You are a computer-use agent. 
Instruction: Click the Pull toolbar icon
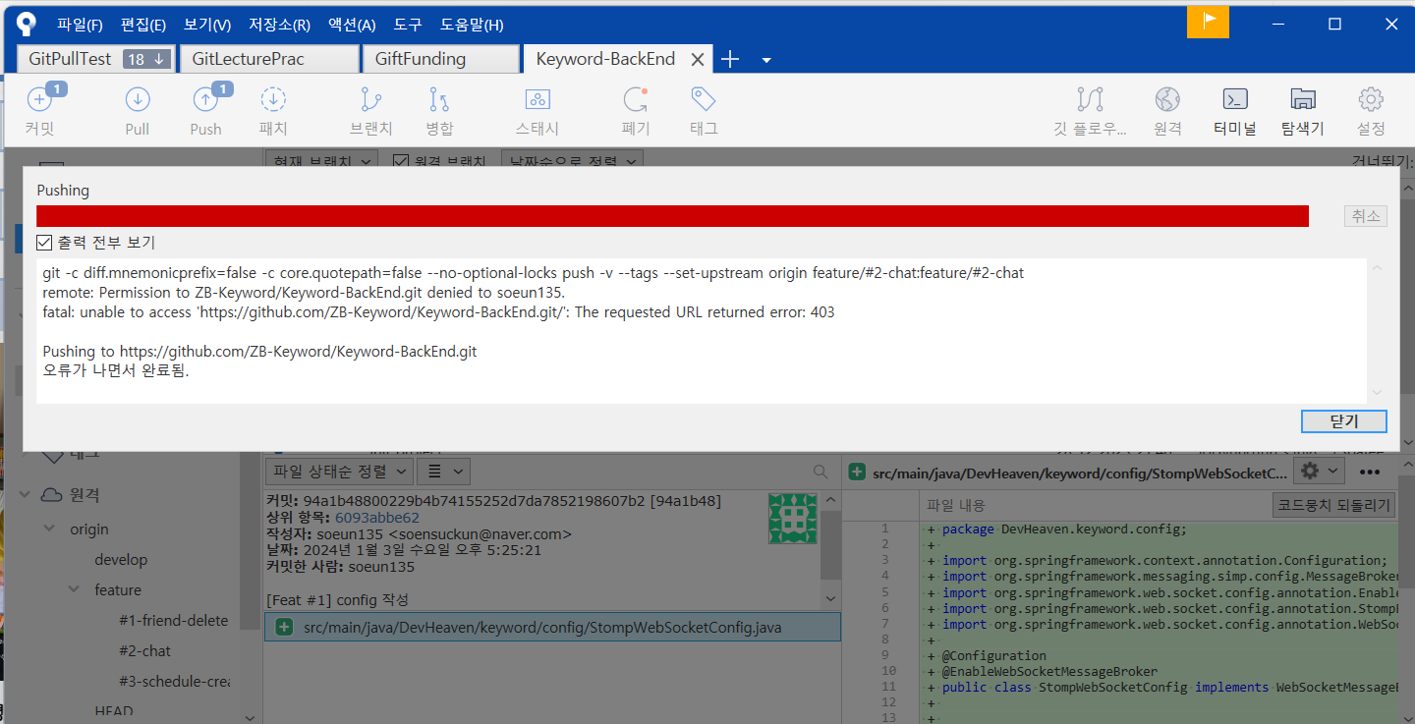point(138,99)
